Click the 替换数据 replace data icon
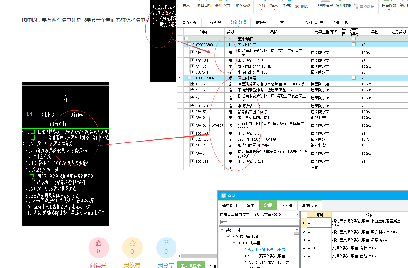This screenshot has height=268, width=408. (x=356, y=6)
